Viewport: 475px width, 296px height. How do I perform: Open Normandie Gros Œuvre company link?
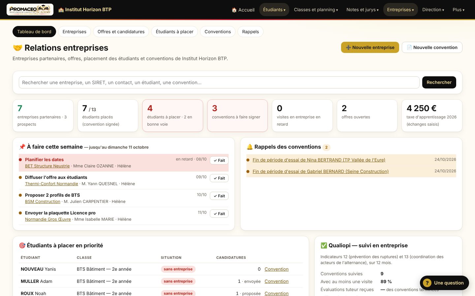click(48, 219)
